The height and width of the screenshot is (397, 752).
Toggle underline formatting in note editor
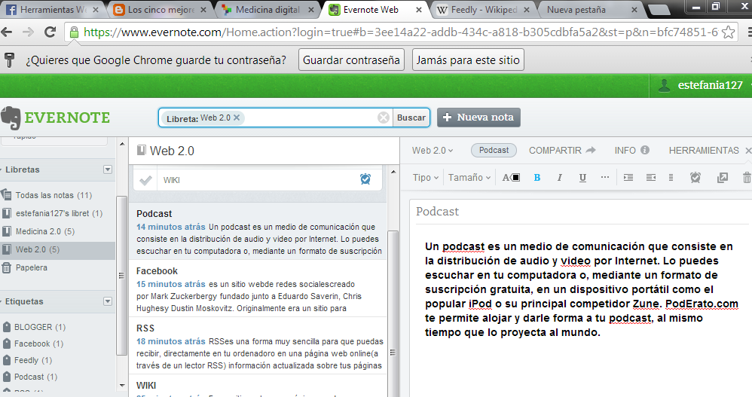point(582,178)
